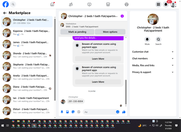Open the Efeturi conversation
This screenshot has height=132, width=181.
pyautogui.click(x=27, y=111)
